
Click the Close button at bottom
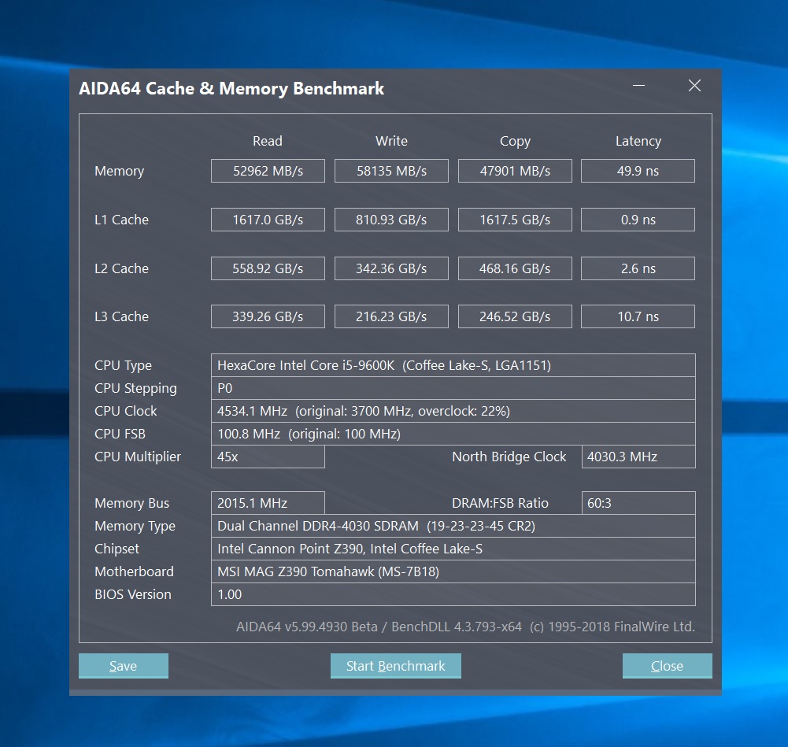[x=667, y=666]
